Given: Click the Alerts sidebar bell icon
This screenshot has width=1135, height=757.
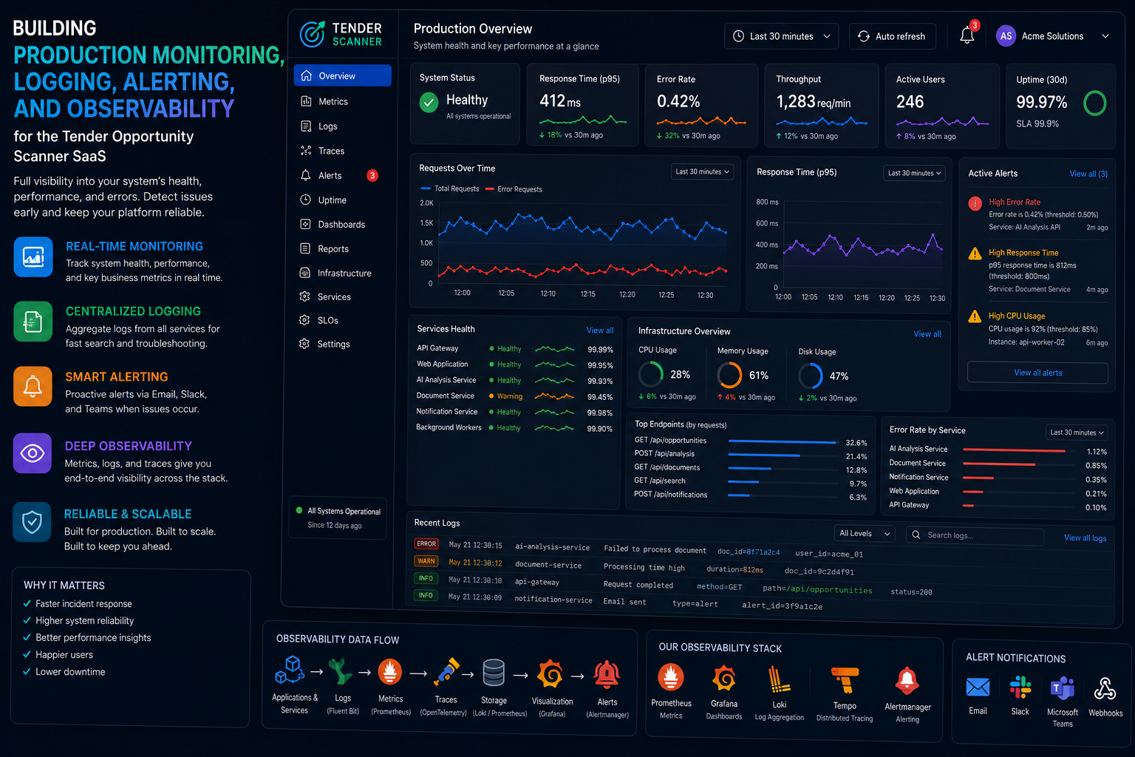Looking at the screenshot, I should pyautogui.click(x=306, y=175).
